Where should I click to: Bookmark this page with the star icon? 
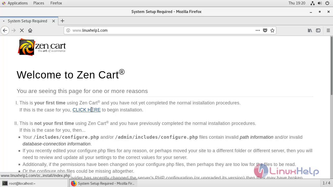click(272, 30)
